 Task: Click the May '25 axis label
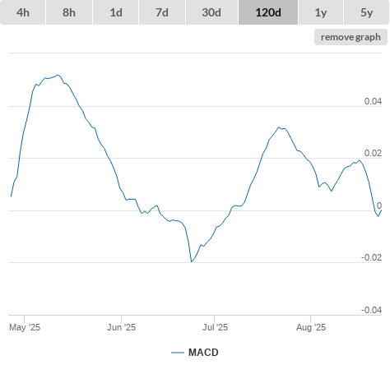pos(25,327)
